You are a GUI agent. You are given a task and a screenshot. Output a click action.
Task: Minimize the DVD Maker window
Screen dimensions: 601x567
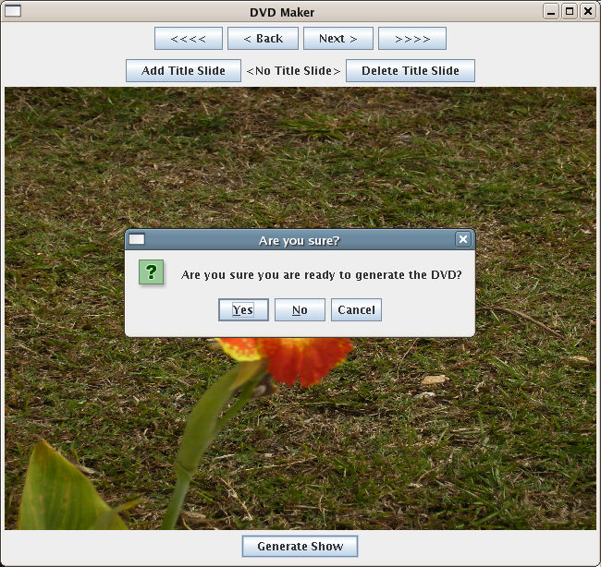pos(551,11)
